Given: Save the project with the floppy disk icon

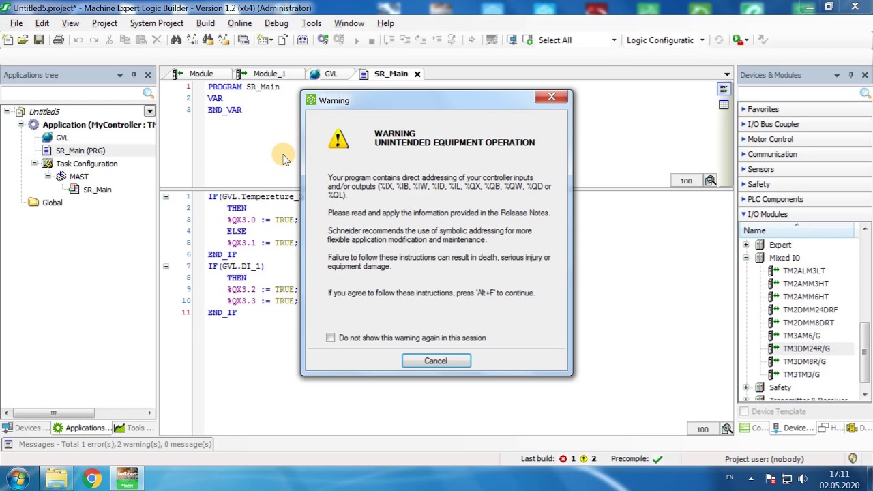Looking at the screenshot, I should click(39, 40).
